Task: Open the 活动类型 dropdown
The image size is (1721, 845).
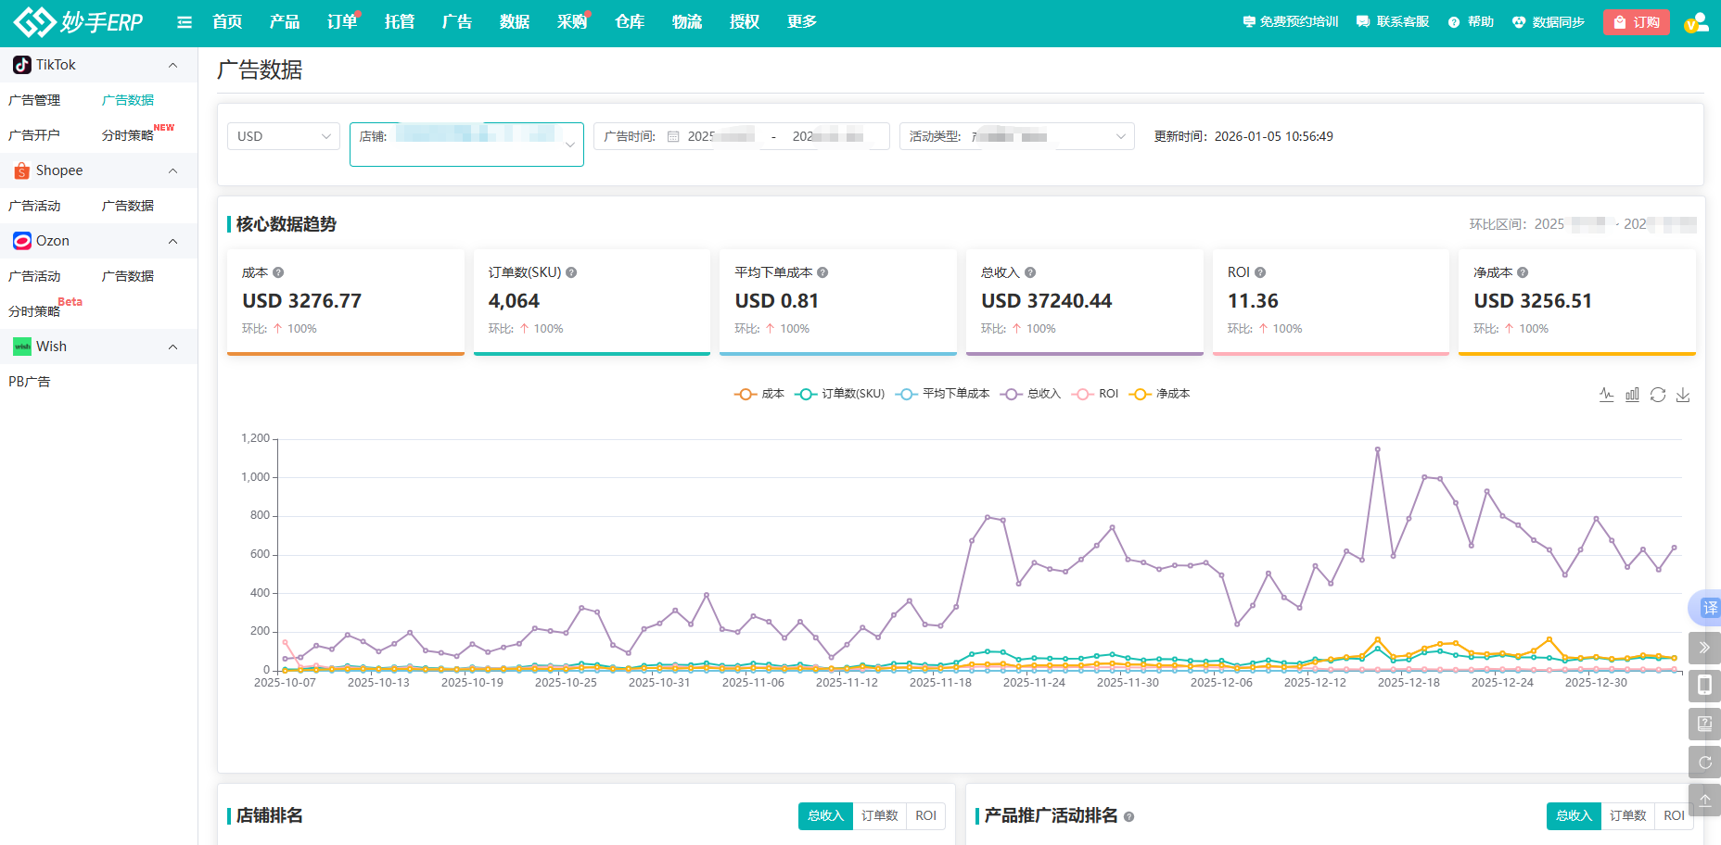Action: (x=1016, y=136)
